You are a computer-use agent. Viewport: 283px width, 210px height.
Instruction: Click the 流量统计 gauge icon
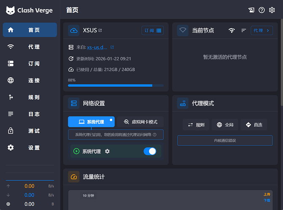(x=74, y=177)
